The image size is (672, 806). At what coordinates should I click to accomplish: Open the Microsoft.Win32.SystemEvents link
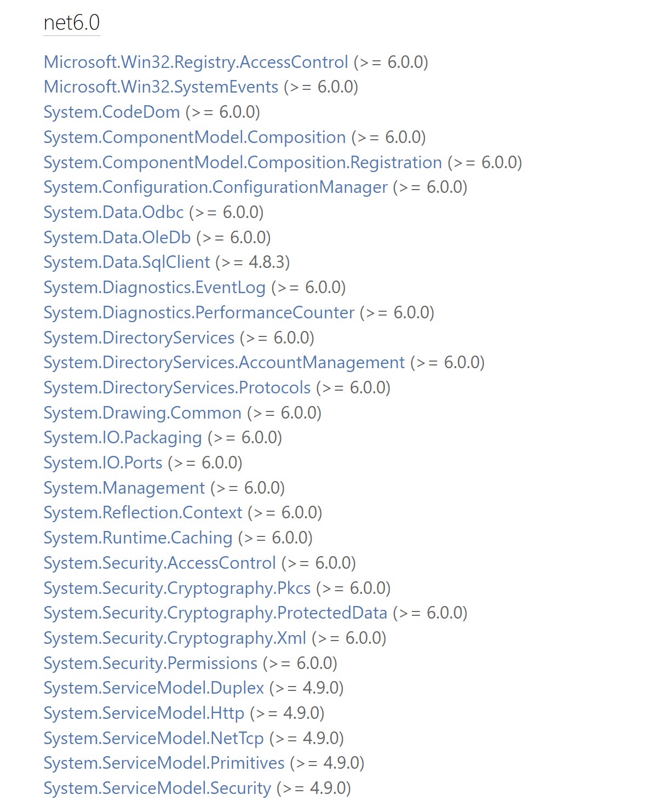(161, 87)
